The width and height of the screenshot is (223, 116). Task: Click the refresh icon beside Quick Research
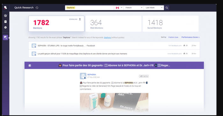tap(37, 8)
